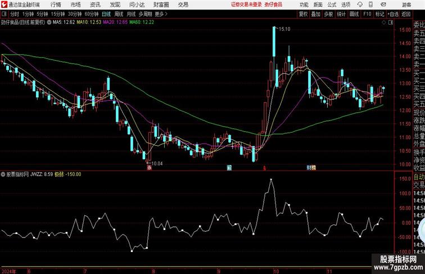The image size is (425, 274).
Task: Select the 周线 weekly period tab
Action: click(119, 14)
